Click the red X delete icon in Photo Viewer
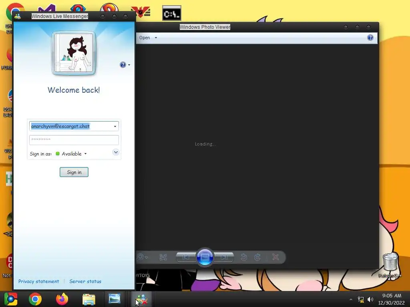The width and height of the screenshot is (410, 307). coord(275,257)
